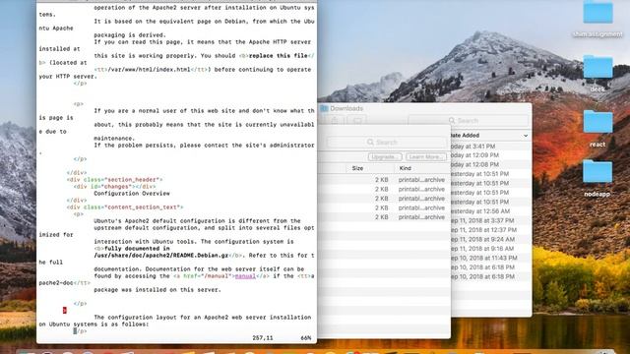Open the top-most desktop folder ending in 'assignment'
This screenshot has height=354, width=630.
click(x=598, y=12)
